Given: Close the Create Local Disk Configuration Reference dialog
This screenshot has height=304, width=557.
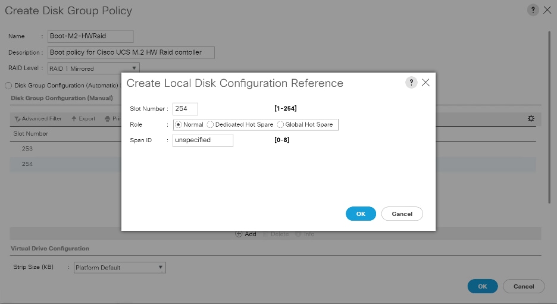Looking at the screenshot, I should pos(425,83).
